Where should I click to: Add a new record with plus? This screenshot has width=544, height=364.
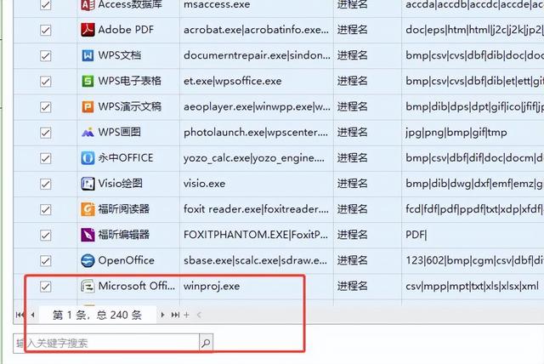pos(186,315)
